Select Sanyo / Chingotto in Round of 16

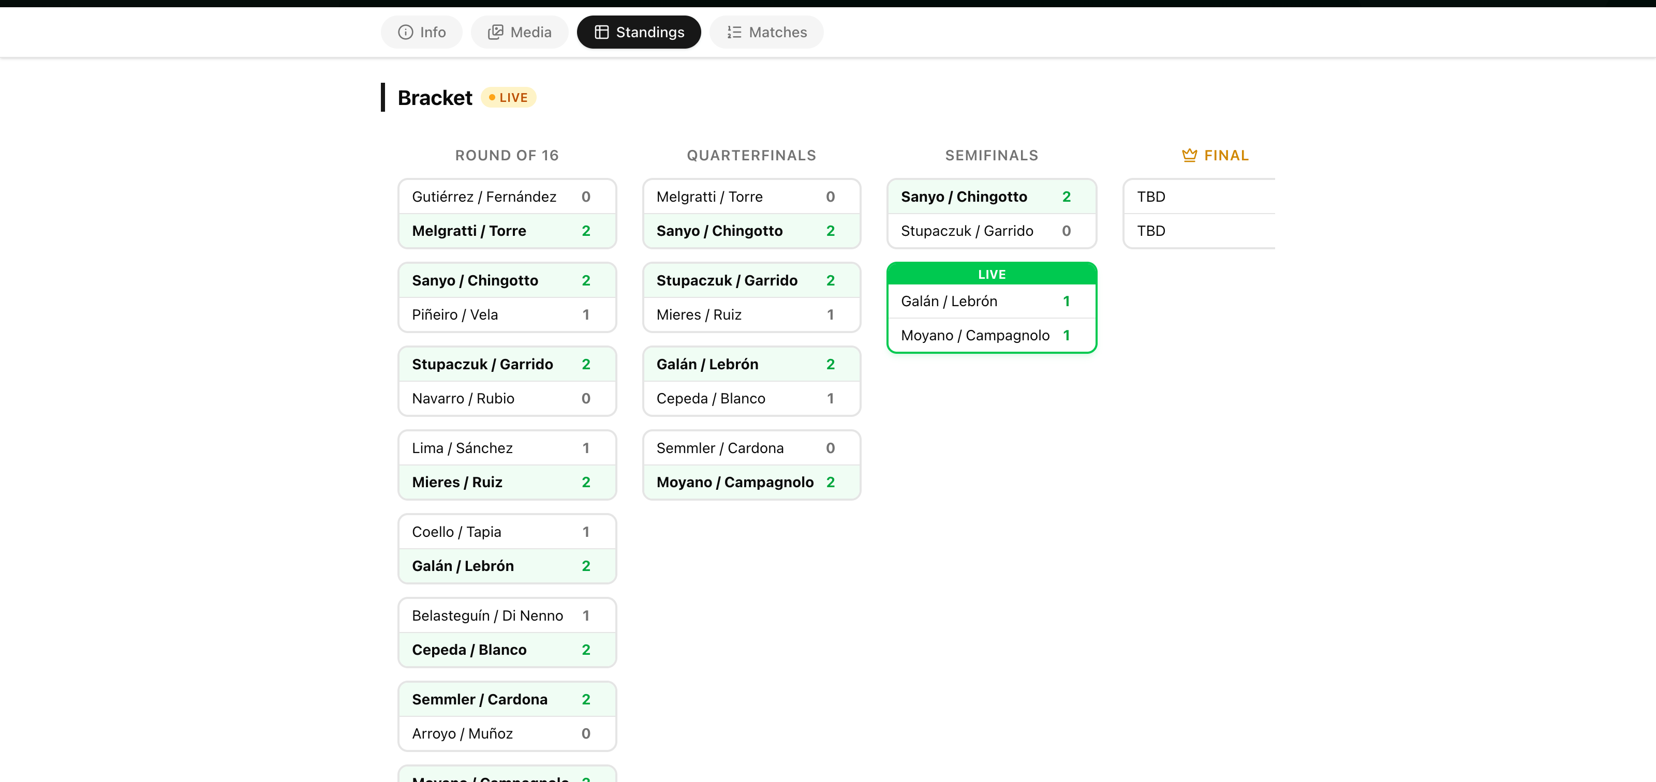coord(507,280)
